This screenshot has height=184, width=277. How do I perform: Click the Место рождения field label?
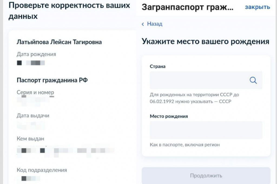click(x=169, y=116)
